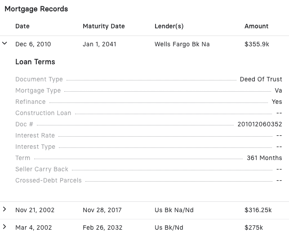Expand the Mar 4, 2002 mortgage record
Image resolution: width=289 pixels, height=236 pixels.
coord(5,227)
